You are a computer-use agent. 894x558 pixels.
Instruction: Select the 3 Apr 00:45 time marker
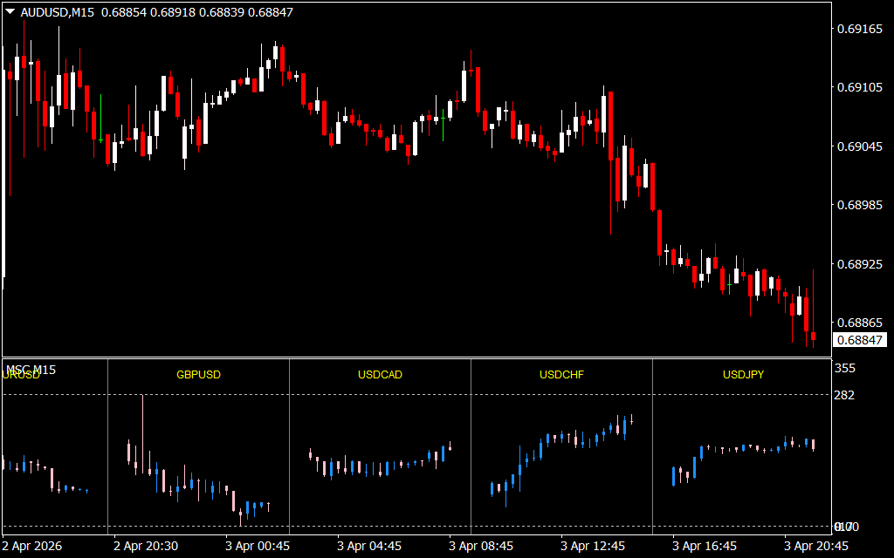click(x=258, y=546)
